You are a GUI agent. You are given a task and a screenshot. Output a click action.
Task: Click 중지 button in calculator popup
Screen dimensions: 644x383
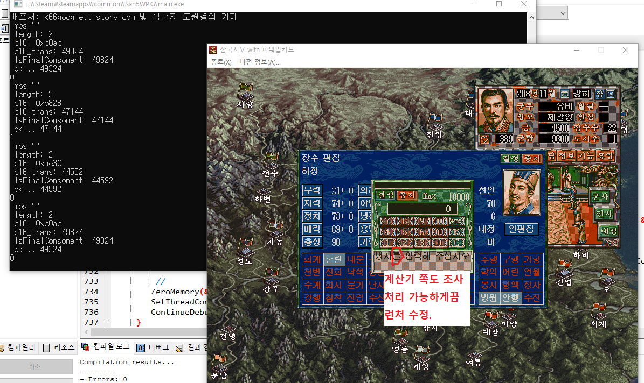[x=407, y=196]
